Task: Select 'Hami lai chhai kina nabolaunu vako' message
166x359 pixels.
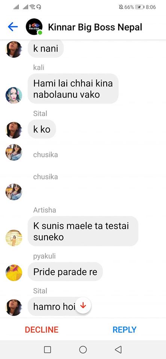Action: click(x=73, y=89)
